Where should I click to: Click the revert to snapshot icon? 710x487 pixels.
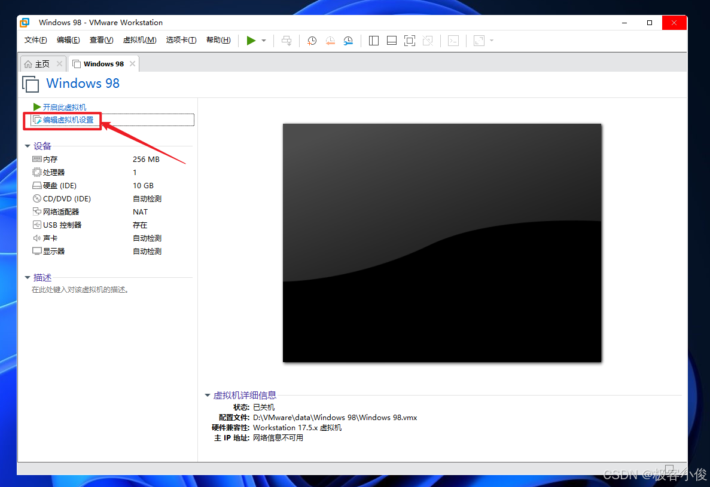[x=330, y=41]
